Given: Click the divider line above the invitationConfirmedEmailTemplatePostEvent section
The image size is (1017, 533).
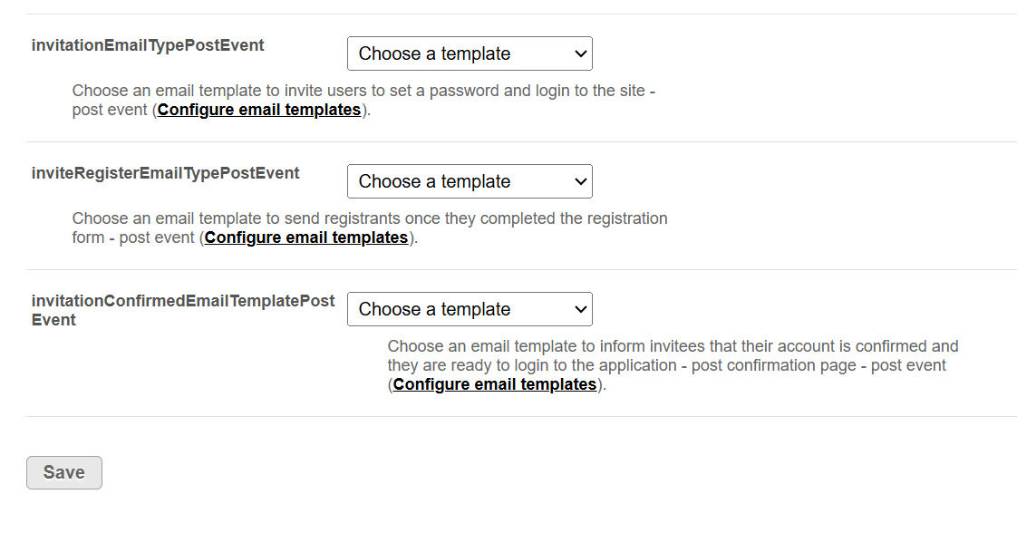Looking at the screenshot, I should [521, 270].
